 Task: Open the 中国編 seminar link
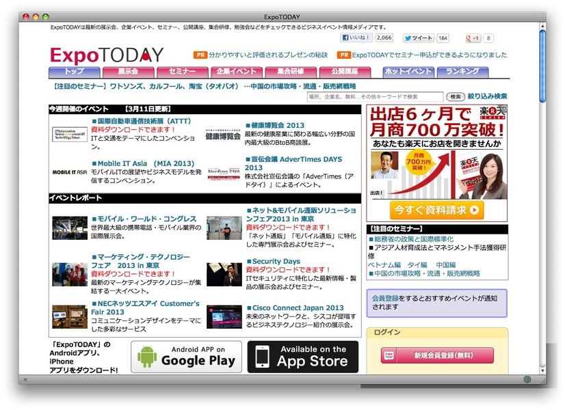[446, 265]
